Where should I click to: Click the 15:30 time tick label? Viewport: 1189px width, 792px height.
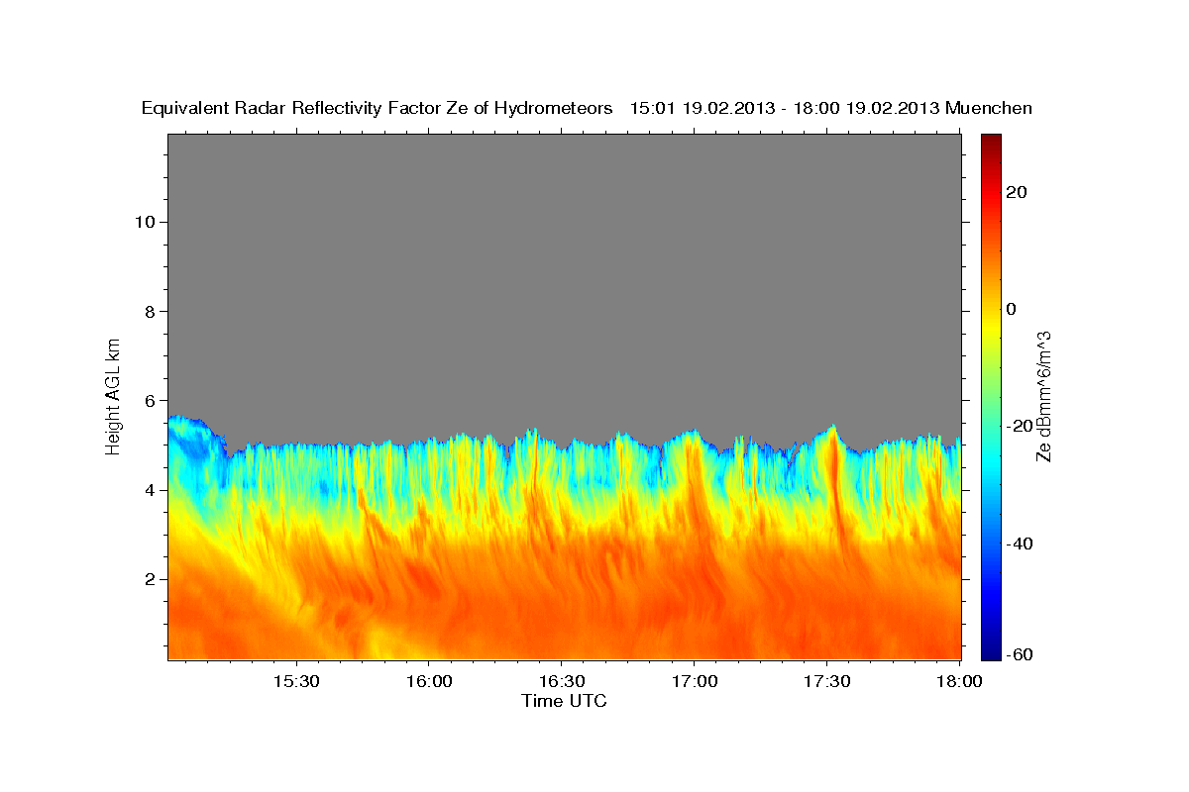(295, 682)
